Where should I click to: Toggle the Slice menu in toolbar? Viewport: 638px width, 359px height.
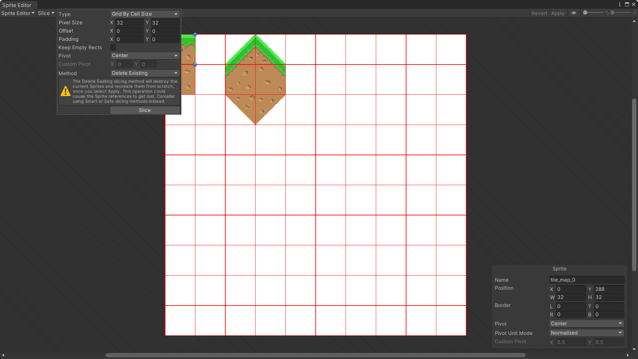pyautogui.click(x=46, y=13)
